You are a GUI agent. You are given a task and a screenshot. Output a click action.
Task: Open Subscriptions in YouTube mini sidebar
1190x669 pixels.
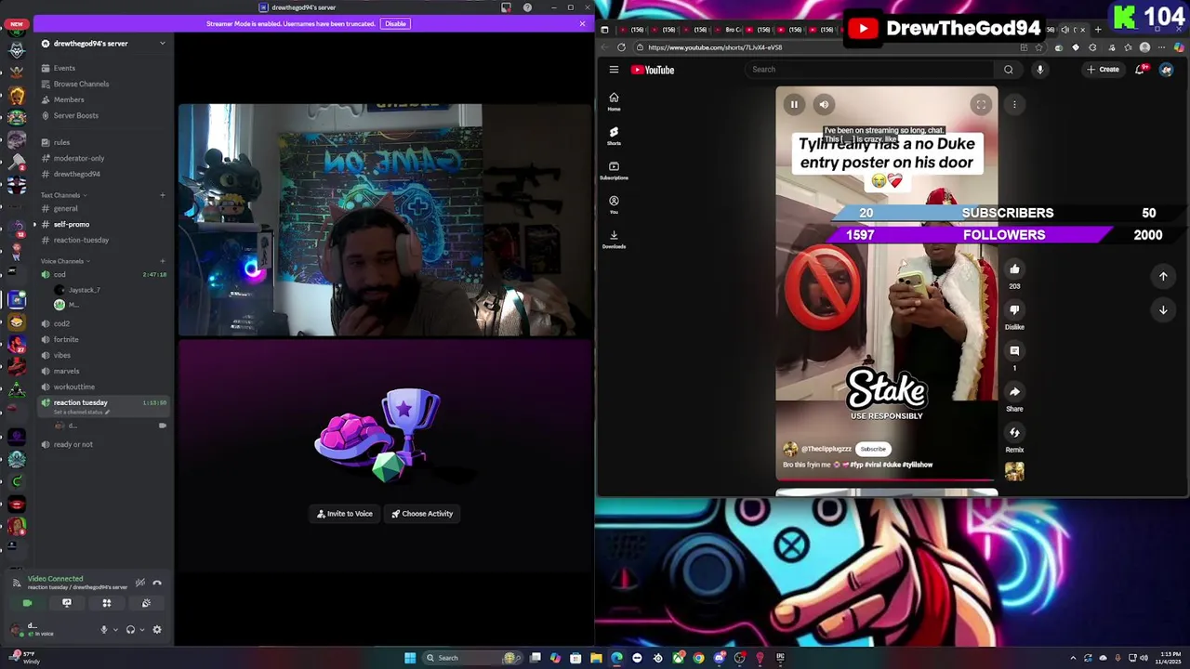click(614, 170)
